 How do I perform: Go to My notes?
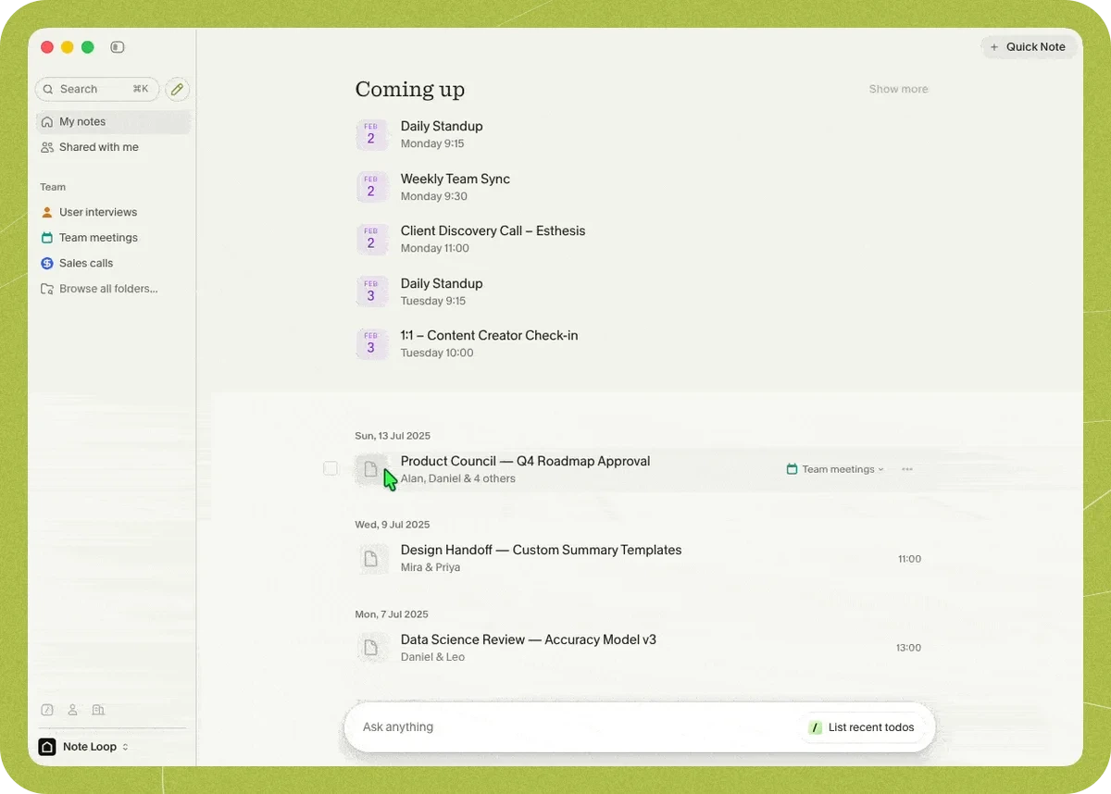pos(113,121)
